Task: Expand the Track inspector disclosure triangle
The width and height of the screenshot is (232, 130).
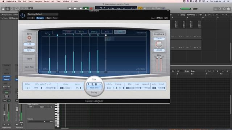Action: pos(2,18)
